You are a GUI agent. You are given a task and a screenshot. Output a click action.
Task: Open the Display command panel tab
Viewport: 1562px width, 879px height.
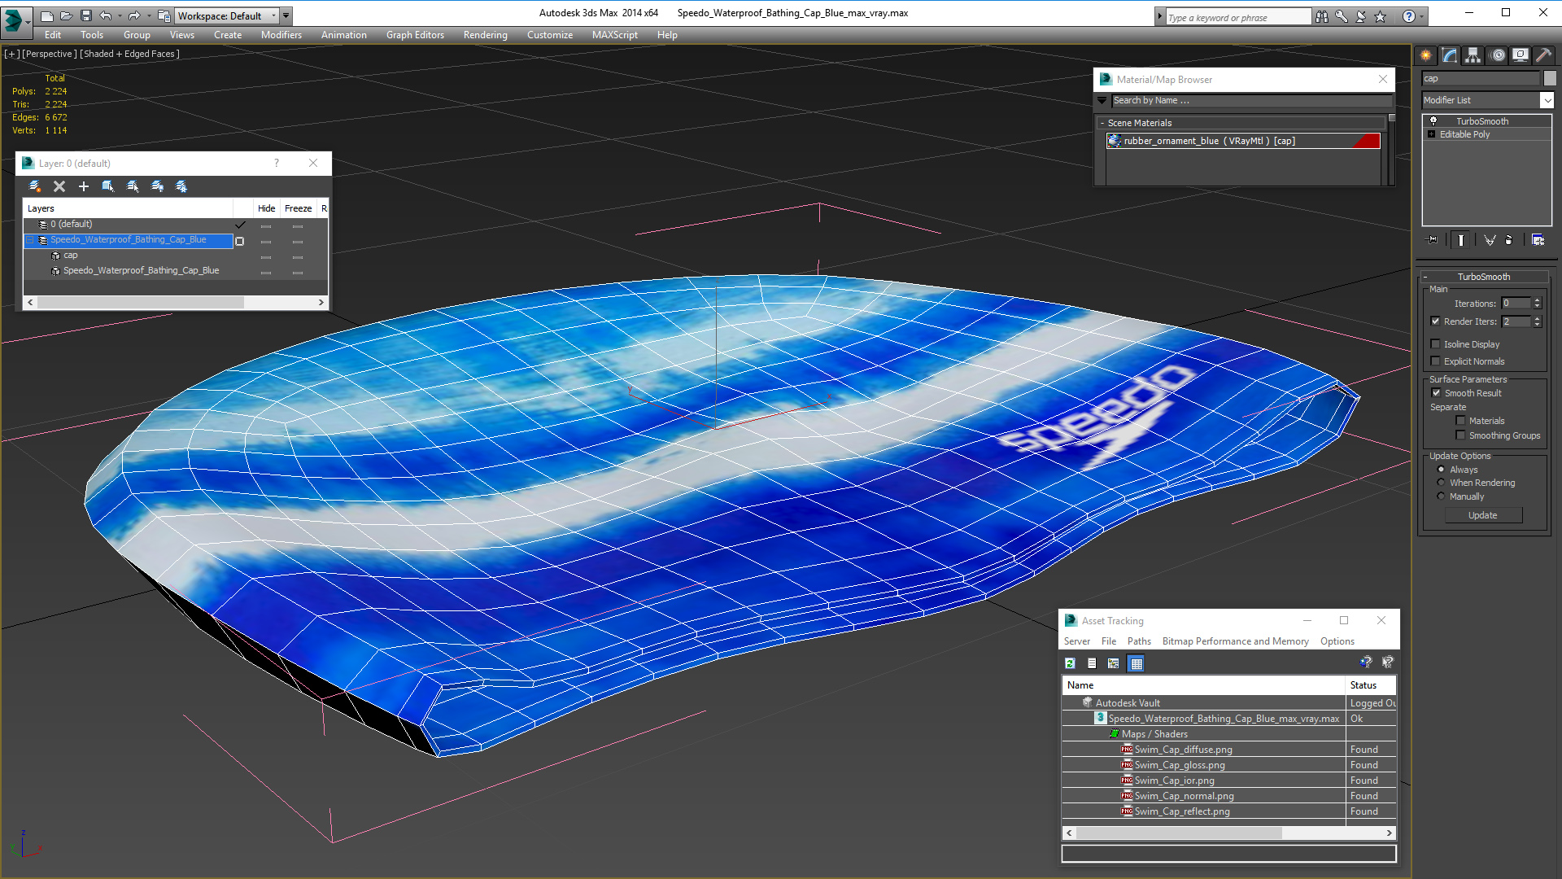[1520, 55]
